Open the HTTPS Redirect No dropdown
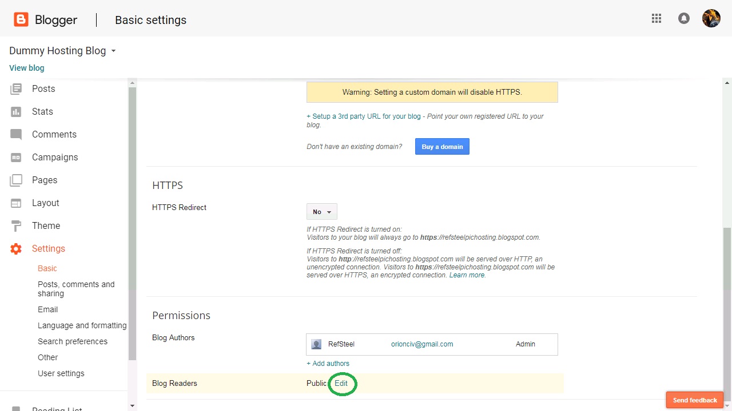 pyautogui.click(x=322, y=212)
